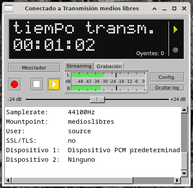Viewport: 193px width, 188px height.
Task: Minimize the window from the title bar
Action: 164,9
